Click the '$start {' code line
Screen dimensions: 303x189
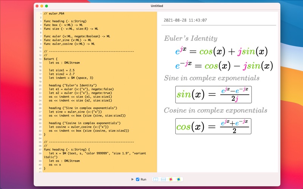51,59
